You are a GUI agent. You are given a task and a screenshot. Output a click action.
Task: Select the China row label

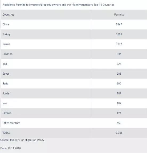click(x=6, y=24)
